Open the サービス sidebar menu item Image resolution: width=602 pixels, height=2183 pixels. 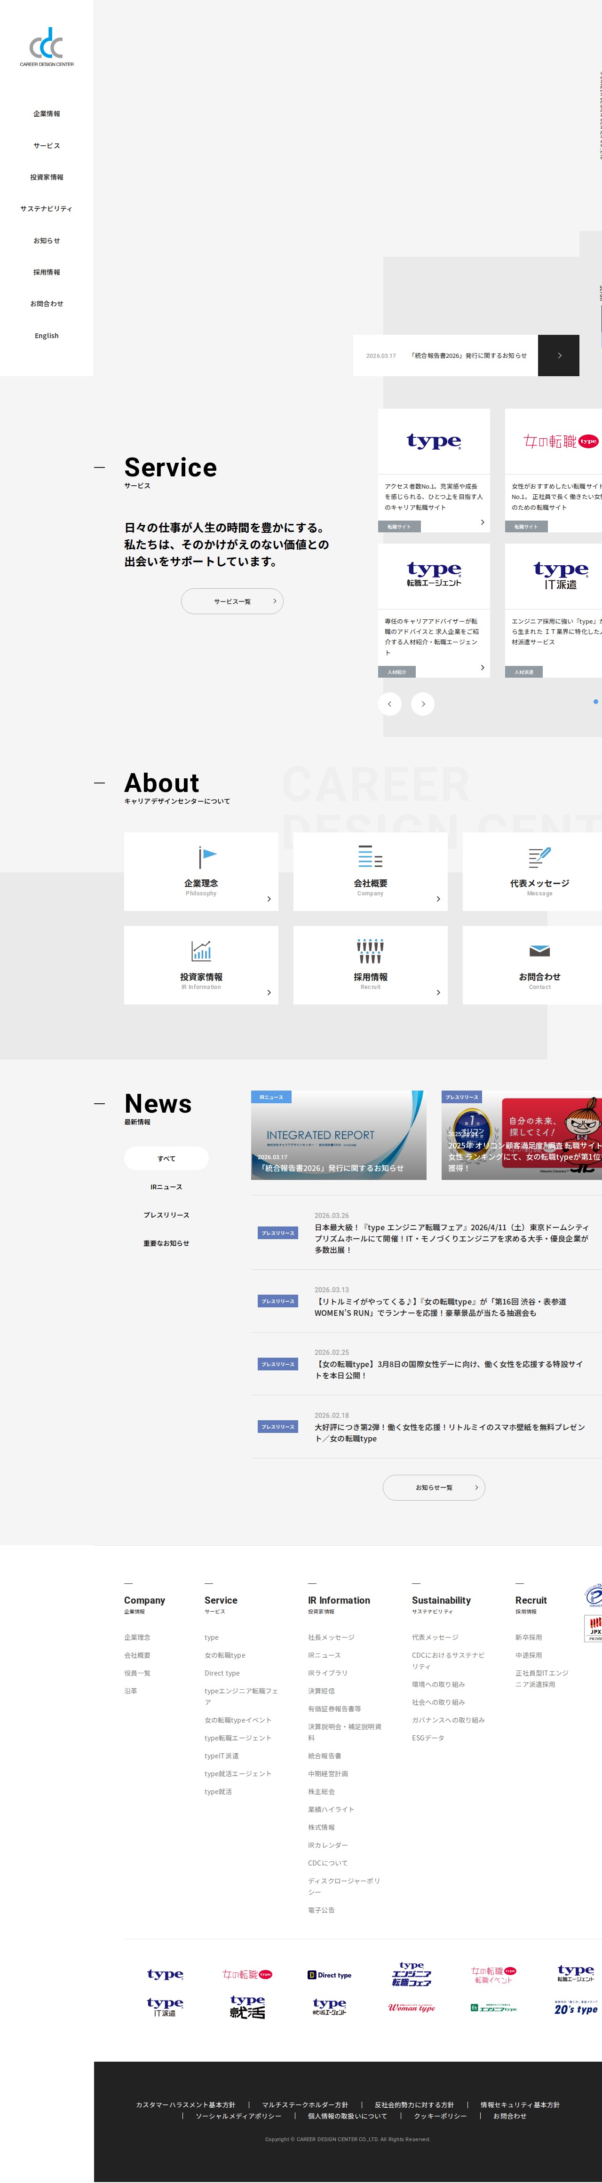pyautogui.click(x=47, y=146)
